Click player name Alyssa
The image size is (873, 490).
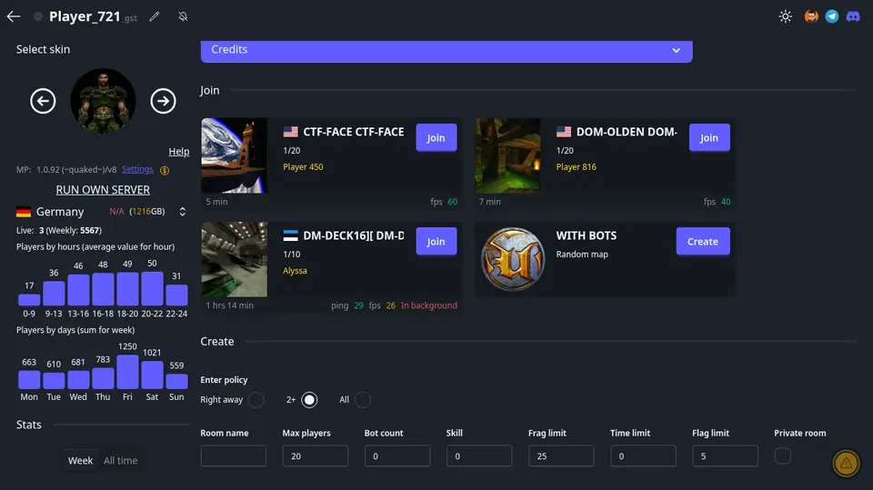pos(295,271)
